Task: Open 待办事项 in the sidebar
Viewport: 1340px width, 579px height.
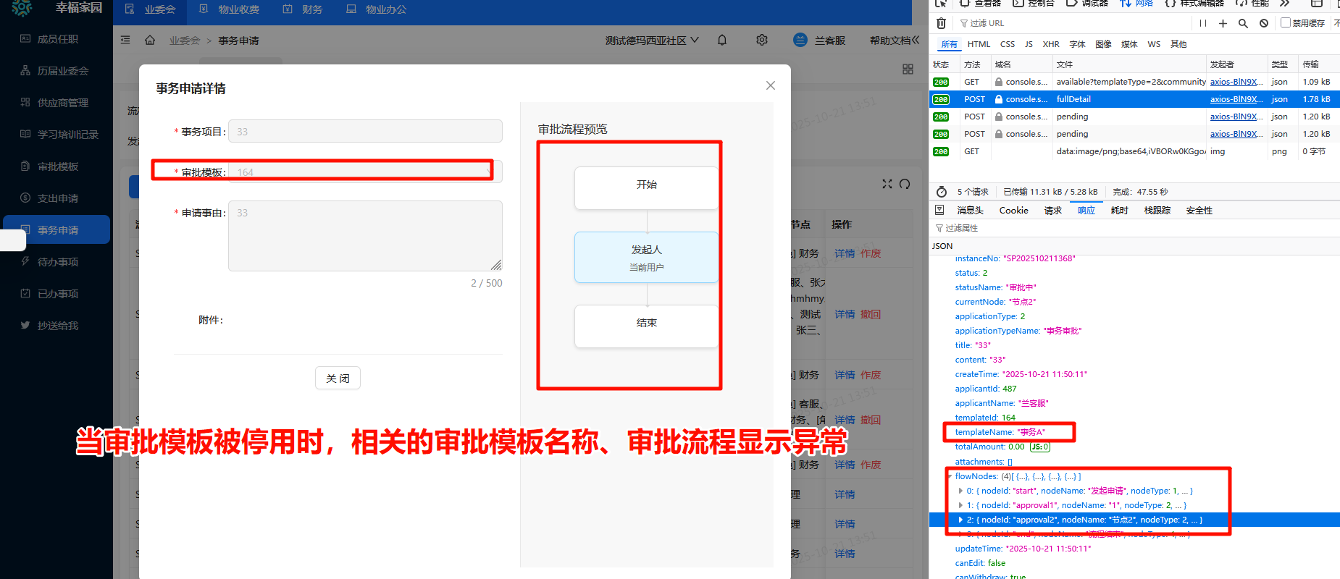Action: [57, 262]
